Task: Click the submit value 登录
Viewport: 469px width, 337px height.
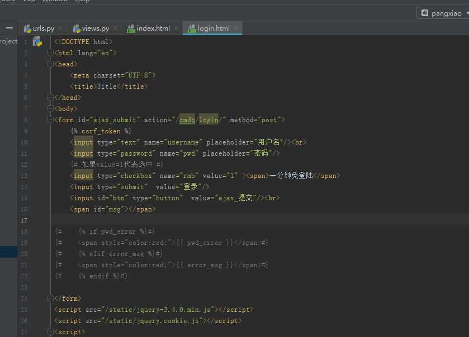Action: tap(191, 187)
